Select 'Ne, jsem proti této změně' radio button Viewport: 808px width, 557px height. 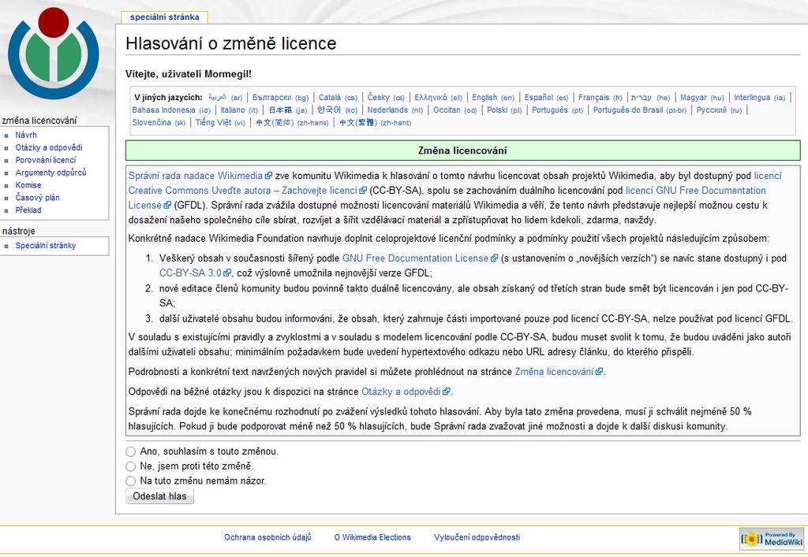tap(130, 466)
